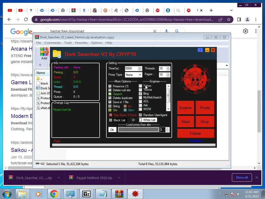Enable Random UserAgent checkbox
The height and width of the screenshot is (199, 265).
[140, 115]
